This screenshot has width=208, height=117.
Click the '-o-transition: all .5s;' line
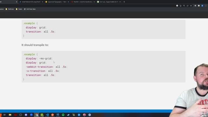click(x=43, y=71)
